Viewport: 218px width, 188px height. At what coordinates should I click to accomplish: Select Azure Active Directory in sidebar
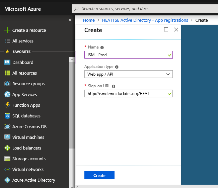pyautogui.click(x=33, y=180)
